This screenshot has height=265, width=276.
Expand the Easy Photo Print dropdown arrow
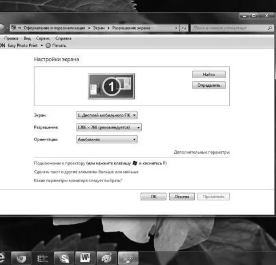(42, 46)
